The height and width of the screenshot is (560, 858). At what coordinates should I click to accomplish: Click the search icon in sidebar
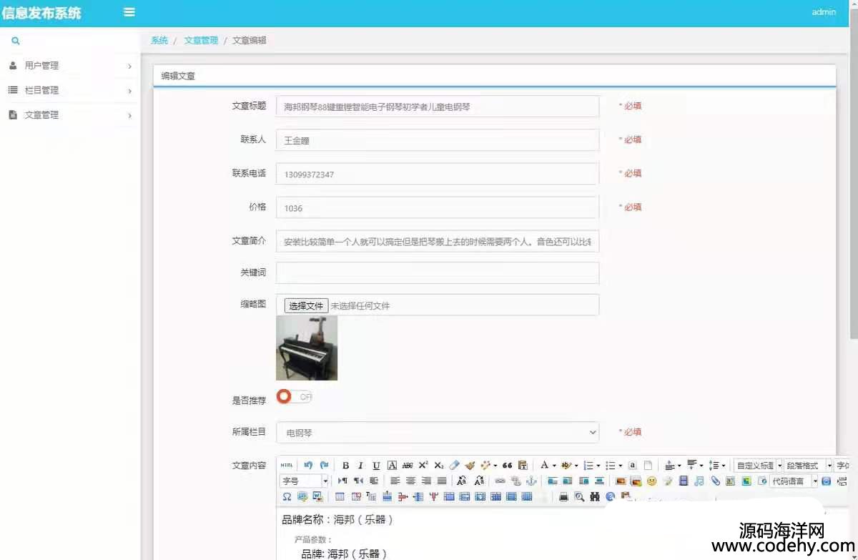click(x=16, y=41)
